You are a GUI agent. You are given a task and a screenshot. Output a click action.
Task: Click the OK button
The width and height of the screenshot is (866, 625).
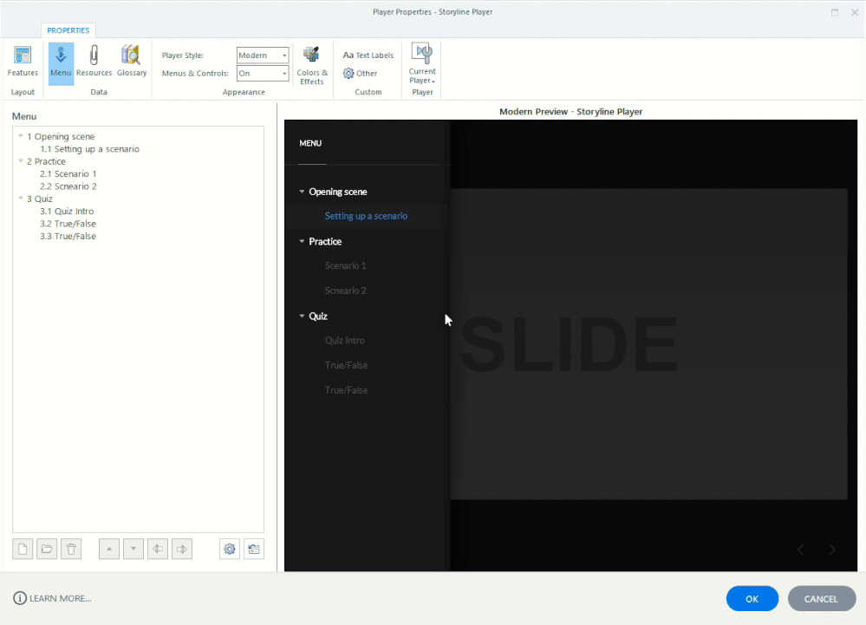[x=752, y=599]
